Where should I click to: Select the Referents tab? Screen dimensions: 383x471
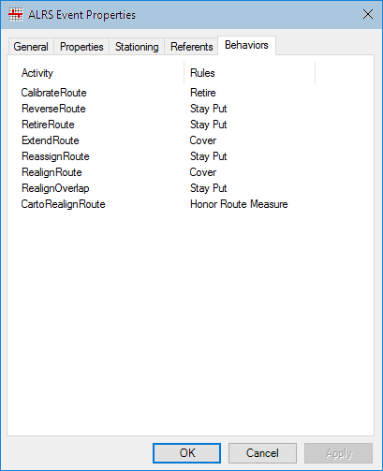point(191,47)
